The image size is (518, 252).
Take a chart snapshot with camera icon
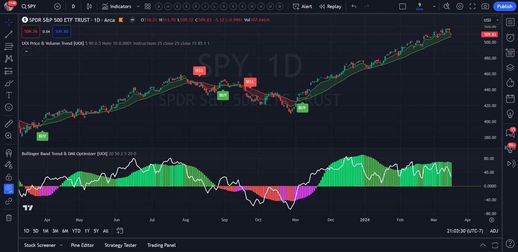point(485,6)
